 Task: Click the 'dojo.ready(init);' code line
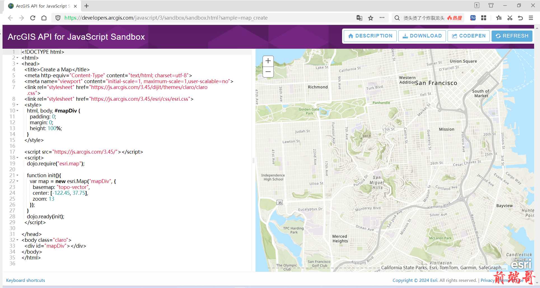tap(46, 216)
